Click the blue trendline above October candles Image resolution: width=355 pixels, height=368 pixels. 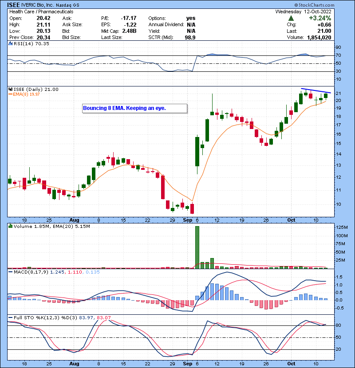tap(316, 90)
